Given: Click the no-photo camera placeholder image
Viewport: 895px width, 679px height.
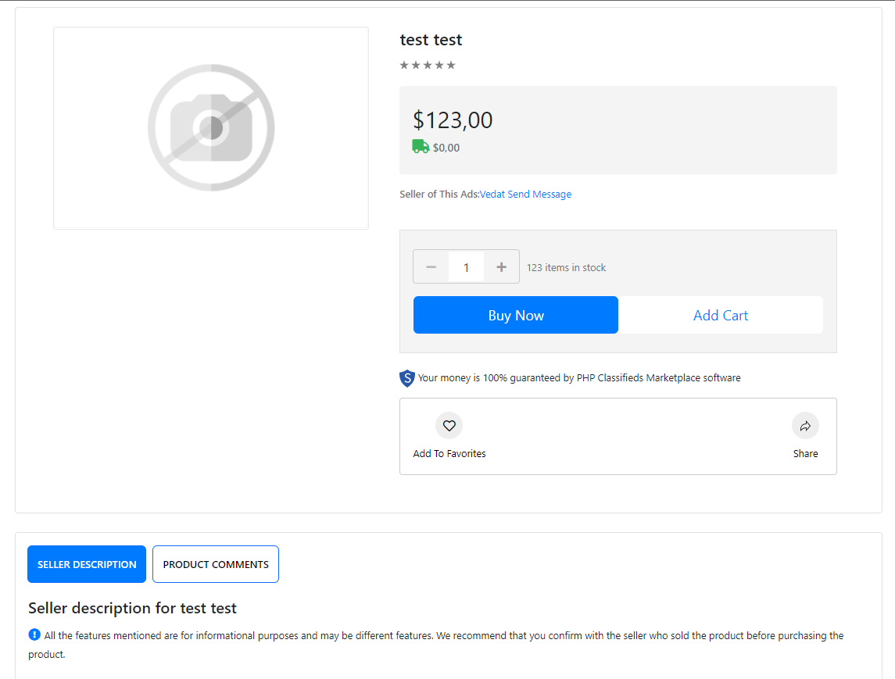Looking at the screenshot, I should click(211, 128).
